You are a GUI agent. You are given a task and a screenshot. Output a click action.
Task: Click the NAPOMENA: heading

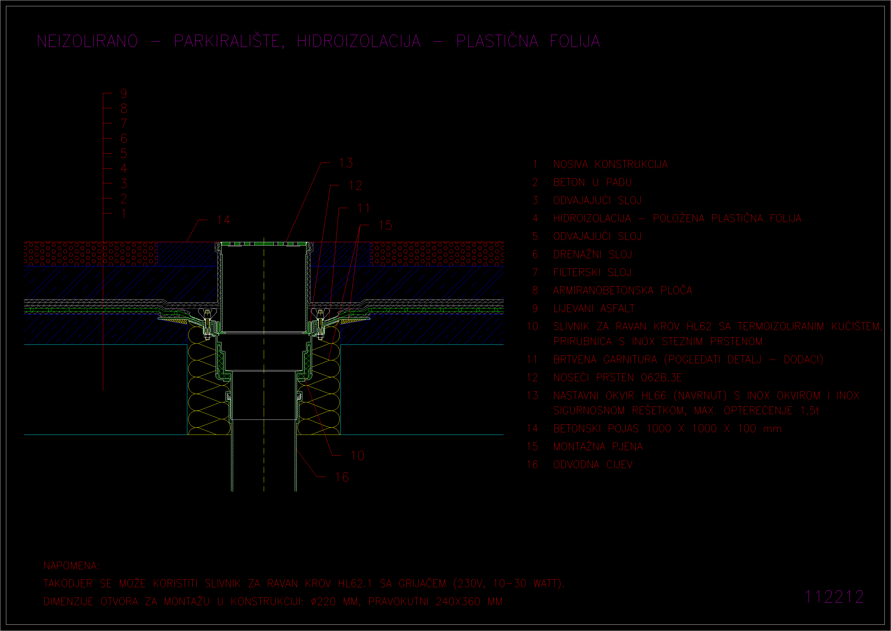point(71,566)
